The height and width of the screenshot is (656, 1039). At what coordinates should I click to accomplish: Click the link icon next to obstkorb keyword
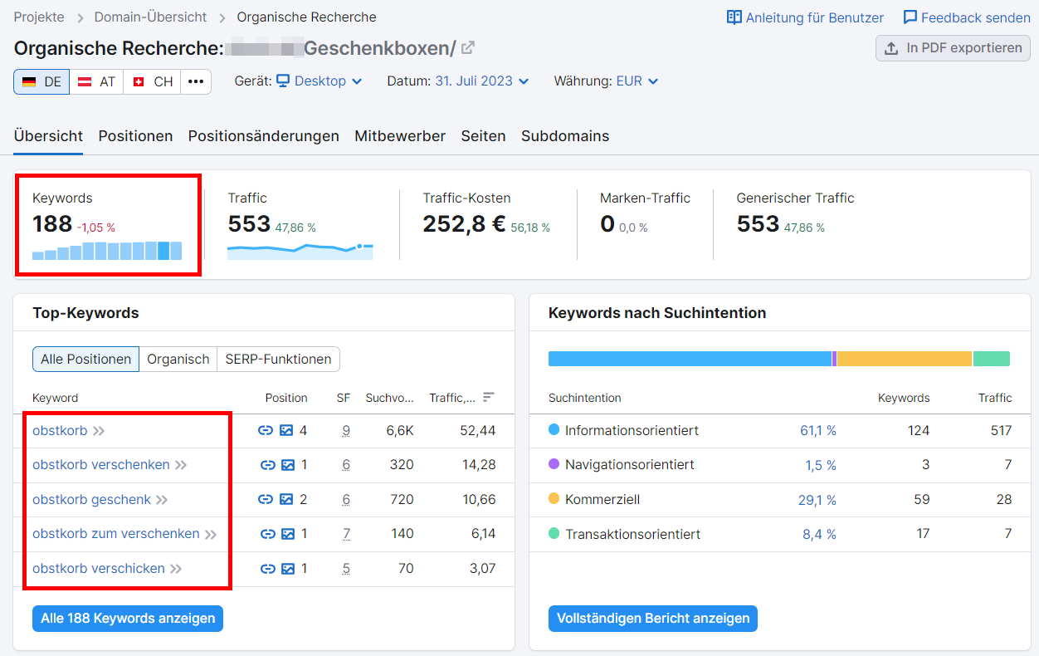coord(266,430)
